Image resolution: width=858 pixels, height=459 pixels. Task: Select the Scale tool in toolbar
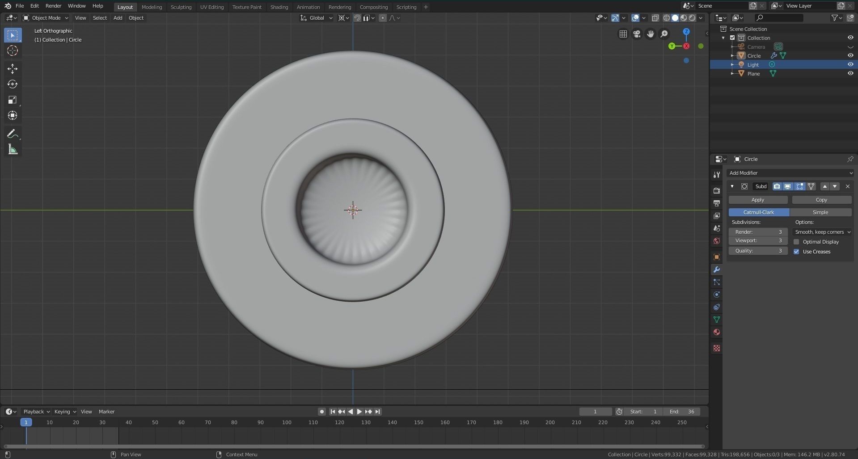pyautogui.click(x=13, y=100)
